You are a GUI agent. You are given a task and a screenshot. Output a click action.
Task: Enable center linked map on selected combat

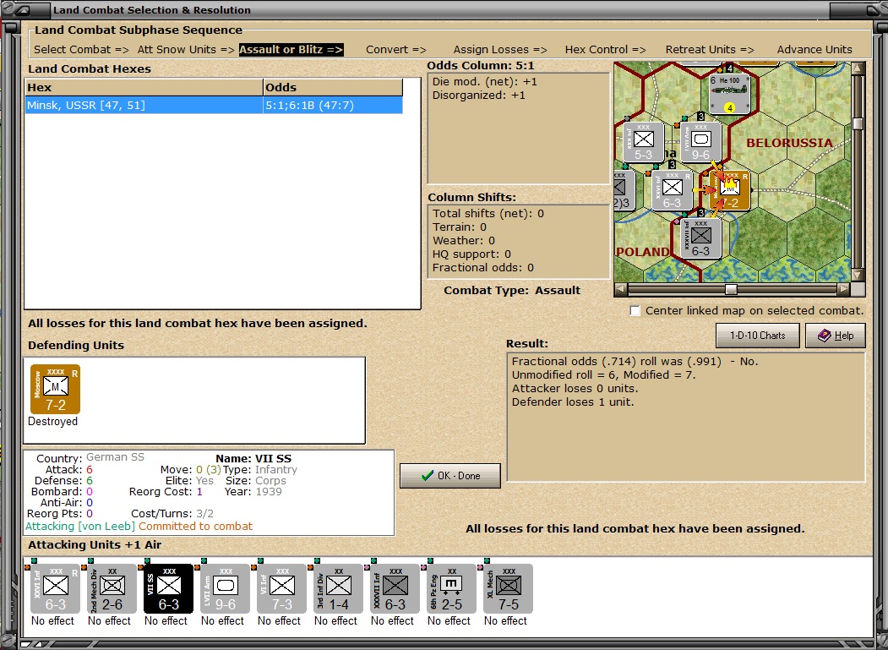[x=635, y=310]
